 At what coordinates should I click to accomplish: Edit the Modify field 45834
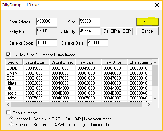click(90, 31)
